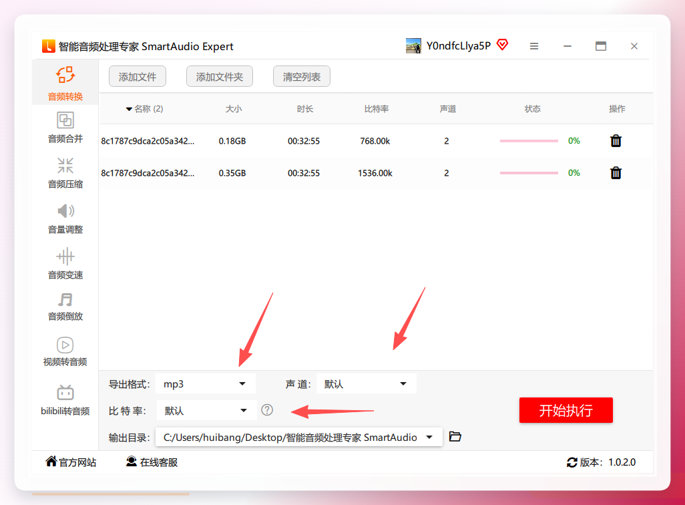685x505 pixels.
Task: Click the red VIP diamond badge
Action: tap(502, 45)
